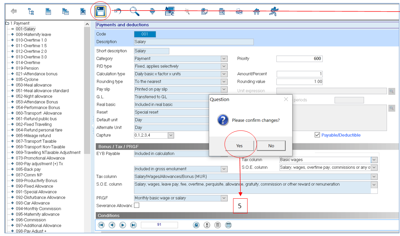Open the long S.O.E. column dropdown
The width and height of the screenshot is (400, 236).
374,185
